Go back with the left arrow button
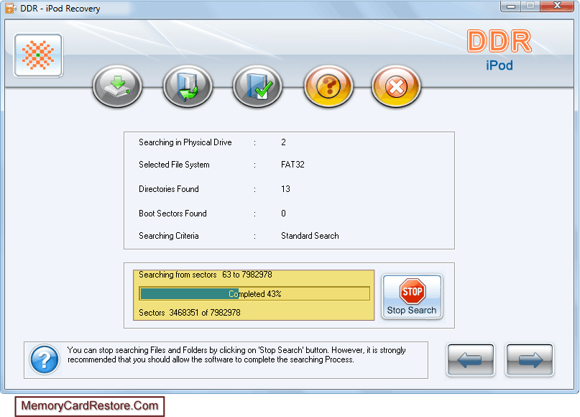The width and height of the screenshot is (580, 417). [471, 359]
